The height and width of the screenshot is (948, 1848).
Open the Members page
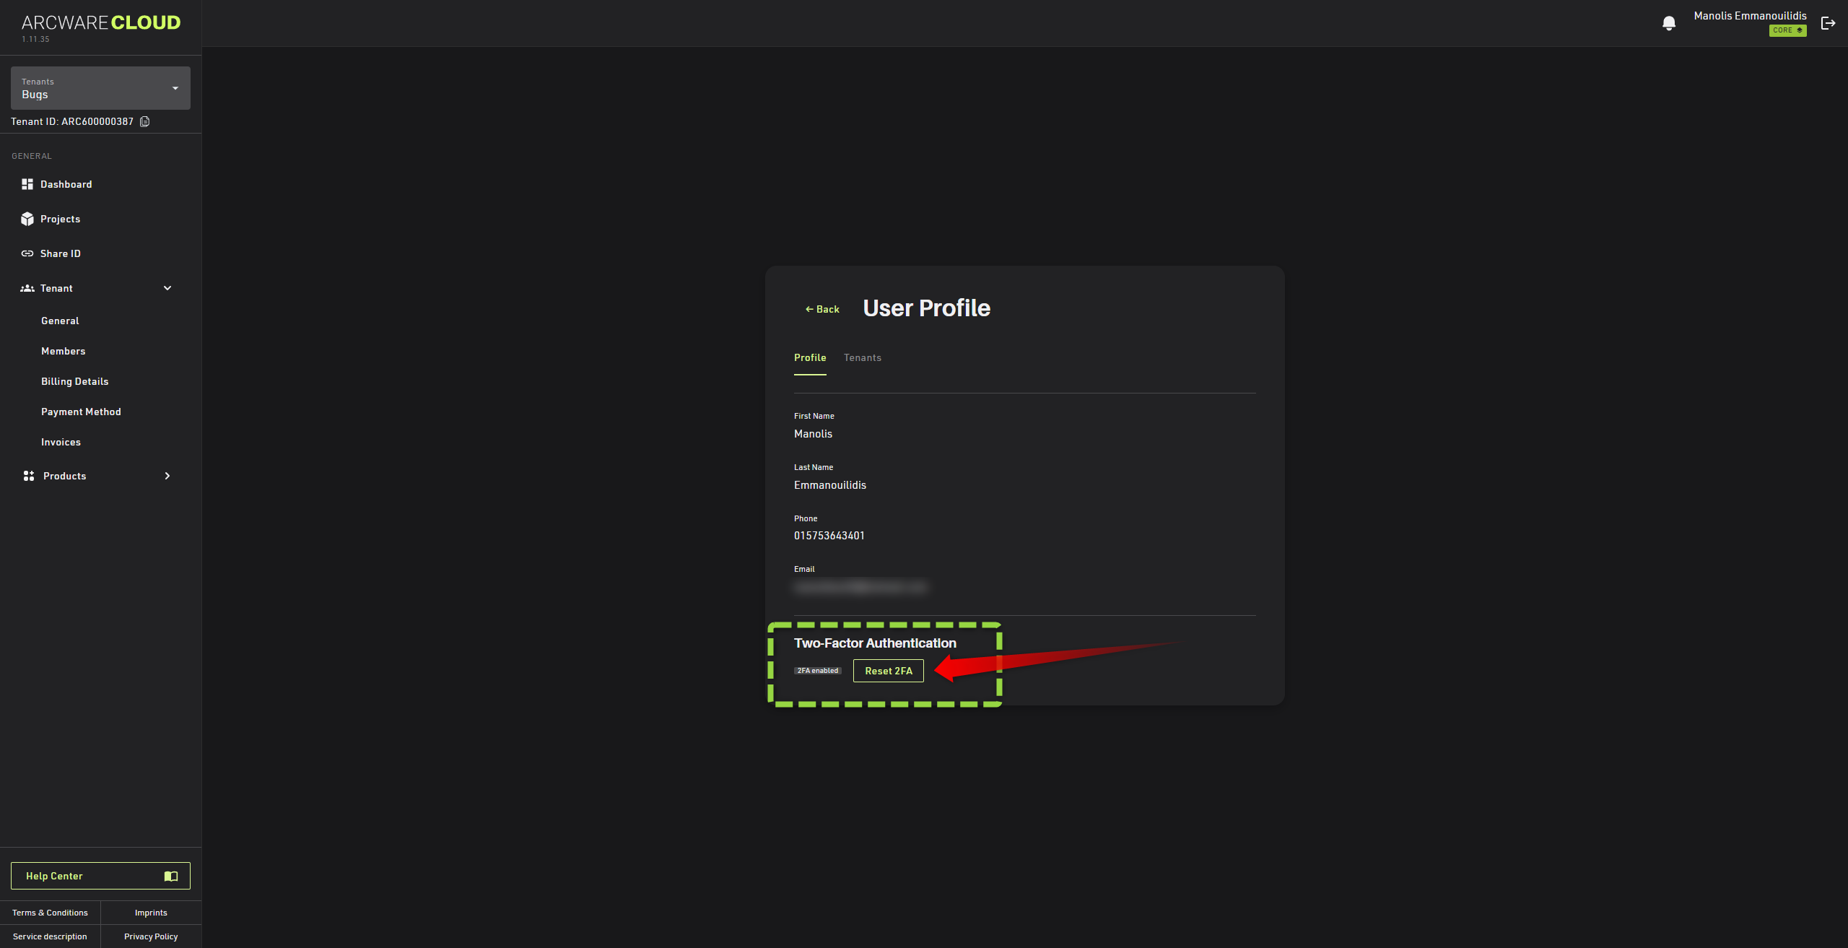click(x=63, y=351)
